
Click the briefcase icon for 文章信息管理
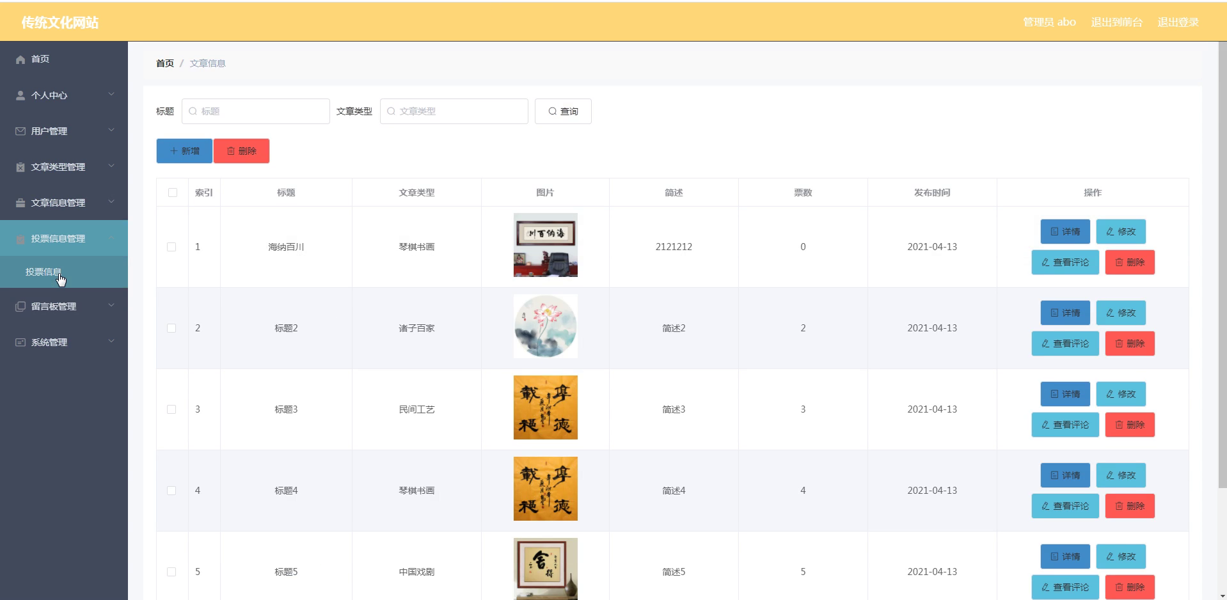point(20,203)
